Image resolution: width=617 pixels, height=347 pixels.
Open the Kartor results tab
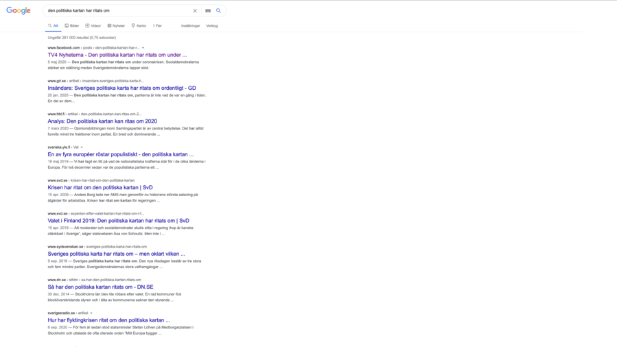tap(139, 25)
